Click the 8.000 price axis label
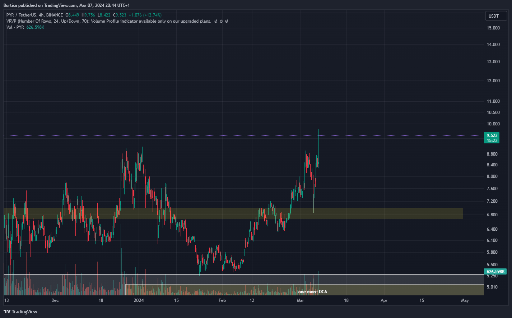 point(492,176)
